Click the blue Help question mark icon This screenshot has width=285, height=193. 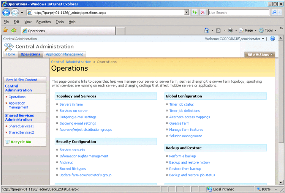[272, 39]
